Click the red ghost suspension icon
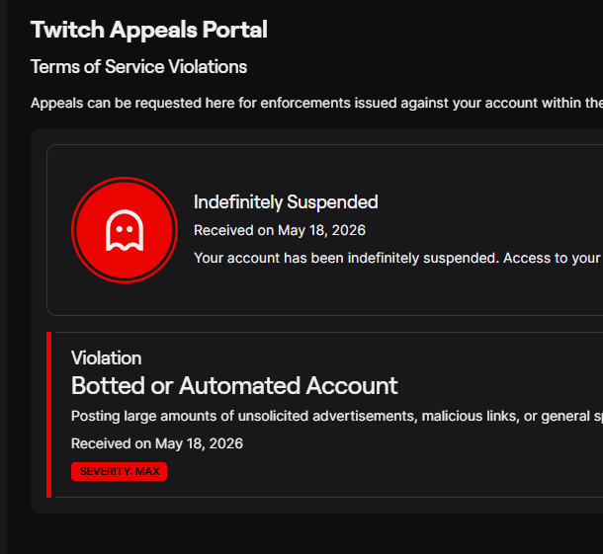The height and width of the screenshot is (554, 603). coord(125,230)
